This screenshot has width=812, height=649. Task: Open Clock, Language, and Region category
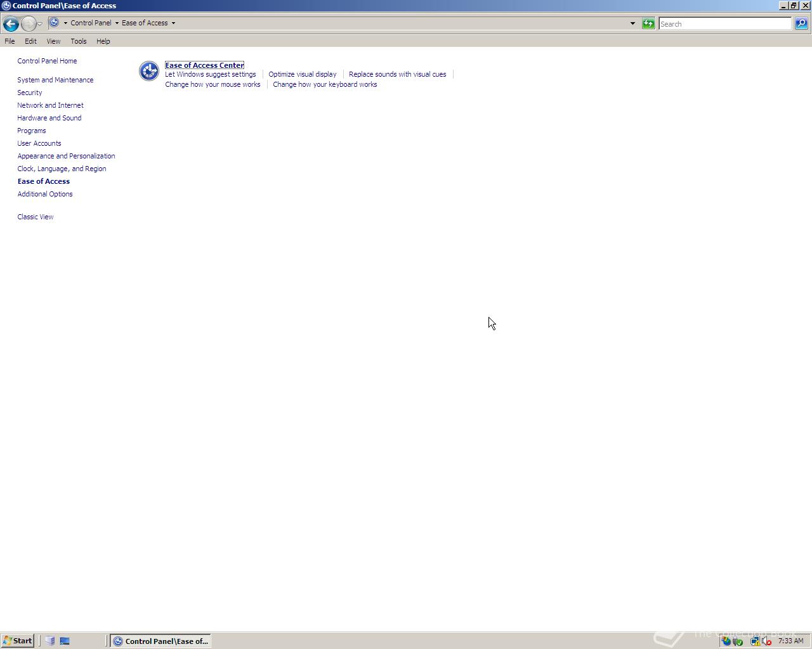pyautogui.click(x=62, y=169)
